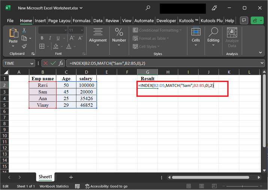Screen dimensions: 268x190
Task: Switch to the Formulas ribbon tab
Action: (x=81, y=21)
